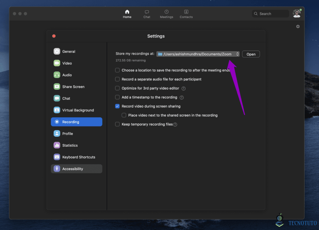
Task: Select Virtual Background settings category
Action: [x=77, y=110]
